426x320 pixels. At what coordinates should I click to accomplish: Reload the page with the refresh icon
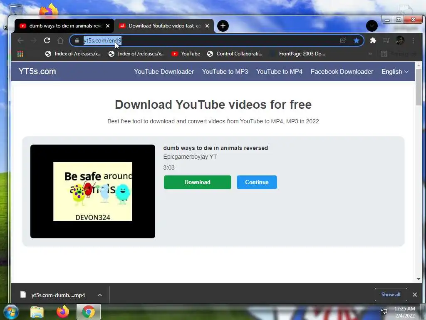pyautogui.click(x=47, y=40)
